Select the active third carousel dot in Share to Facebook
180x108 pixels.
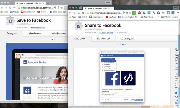[x=123, y=44]
